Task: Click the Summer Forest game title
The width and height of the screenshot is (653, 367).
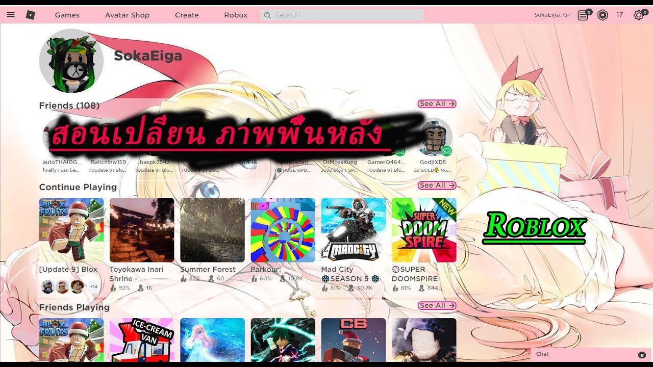Action: click(208, 269)
